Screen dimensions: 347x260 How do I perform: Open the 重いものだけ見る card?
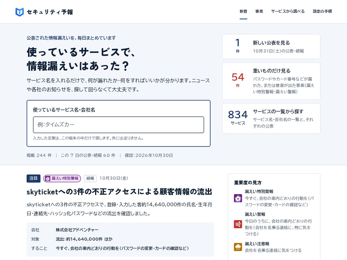point(271,81)
